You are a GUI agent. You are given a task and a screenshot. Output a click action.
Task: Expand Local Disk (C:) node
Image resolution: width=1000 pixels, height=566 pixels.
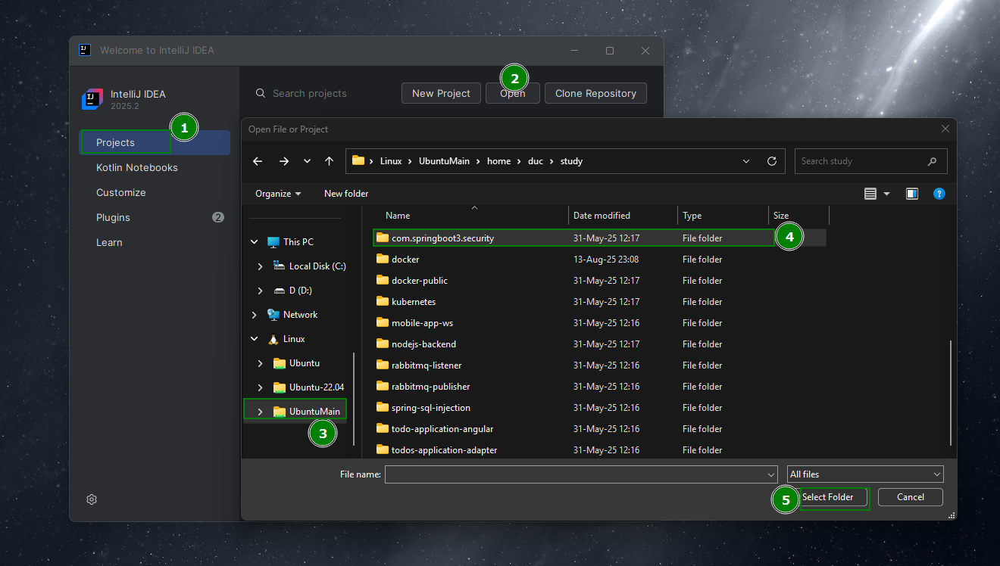(x=261, y=266)
